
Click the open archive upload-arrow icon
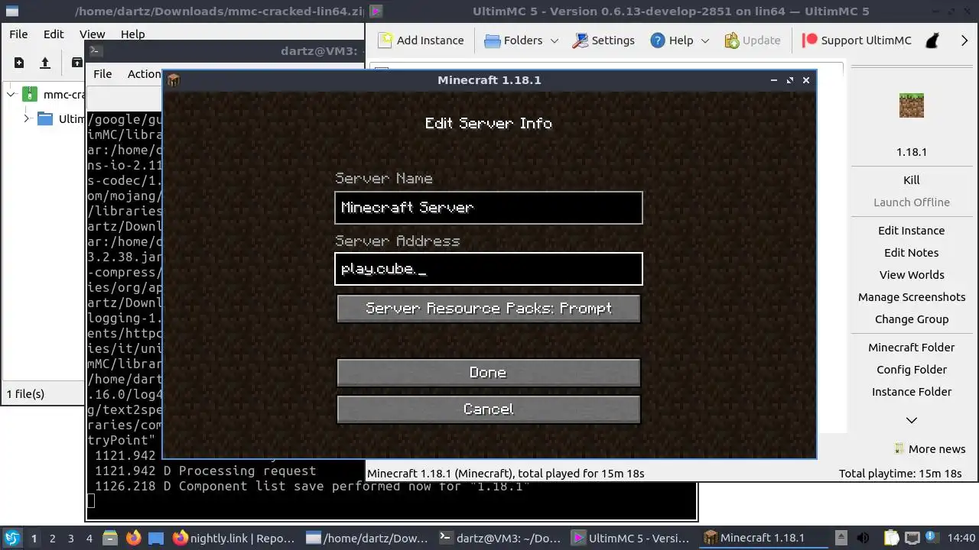pyautogui.click(x=45, y=63)
